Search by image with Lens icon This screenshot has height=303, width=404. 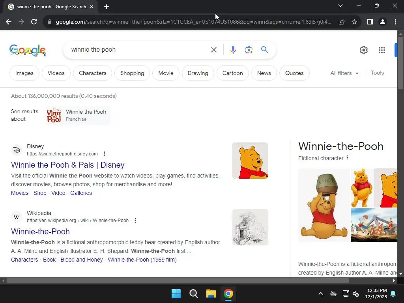point(249,50)
